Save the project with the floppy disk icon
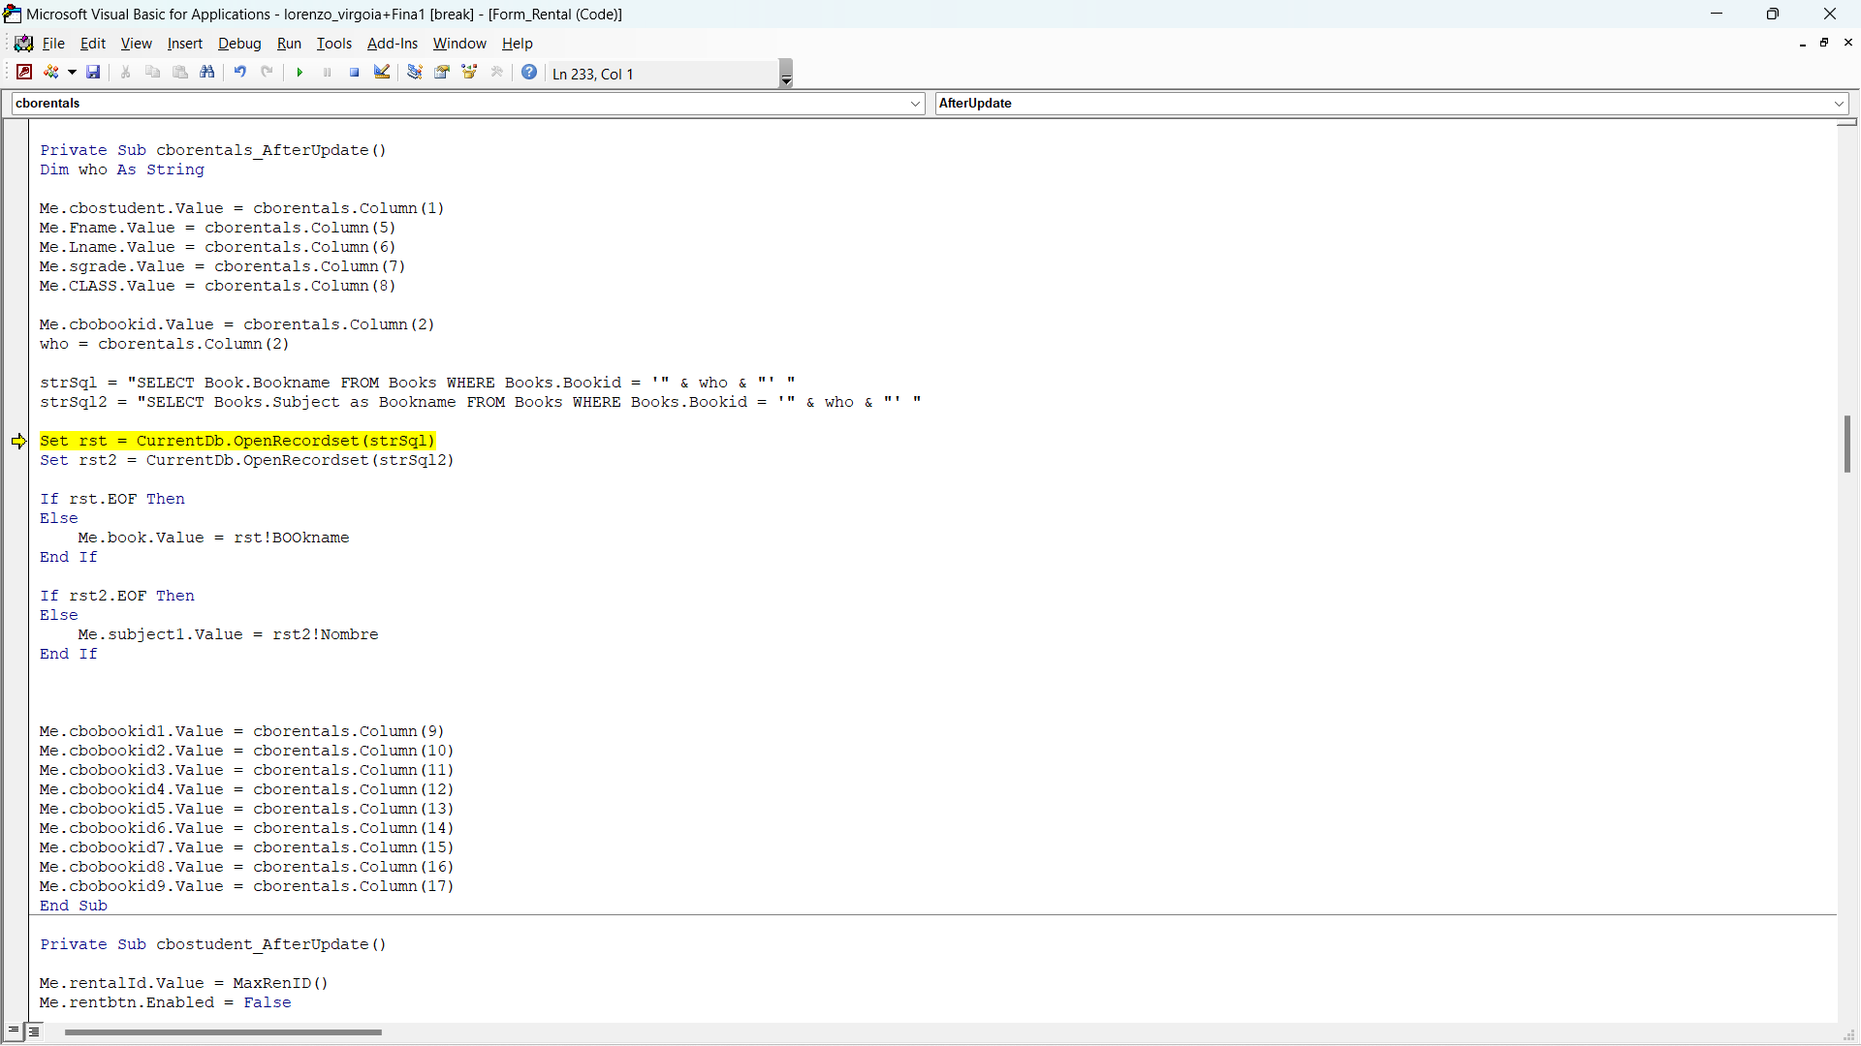The height and width of the screenshot is (1046, 1861). tap(93, 73)
